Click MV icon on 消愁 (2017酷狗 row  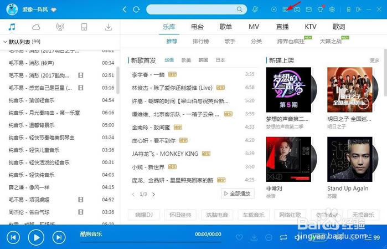pos(81,75)
